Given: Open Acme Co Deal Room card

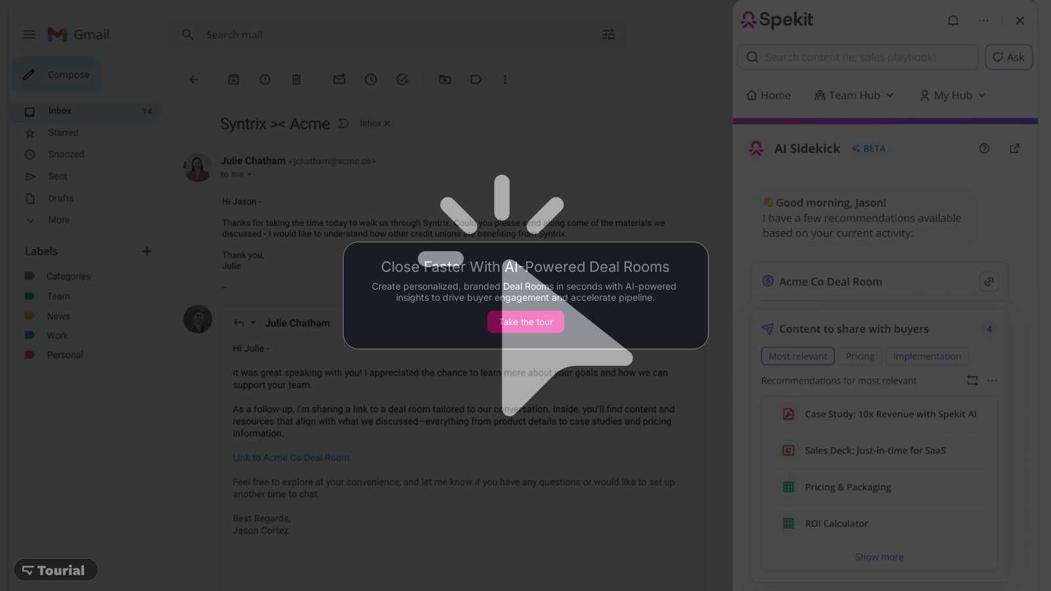Looking at the screenshot, I should pos(880,282).
